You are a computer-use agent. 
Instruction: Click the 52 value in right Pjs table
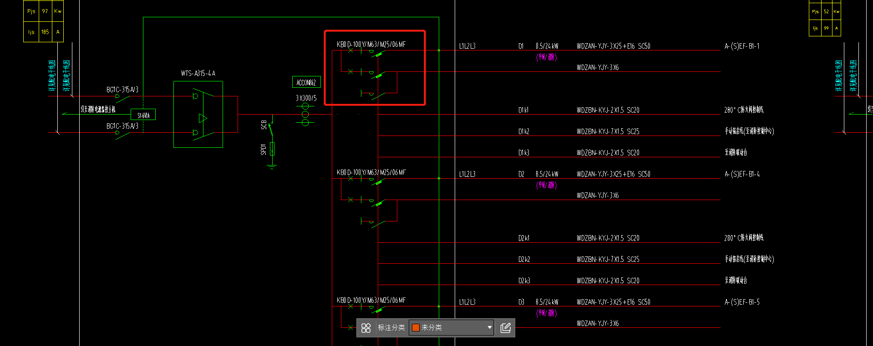(x=826, y=11)
